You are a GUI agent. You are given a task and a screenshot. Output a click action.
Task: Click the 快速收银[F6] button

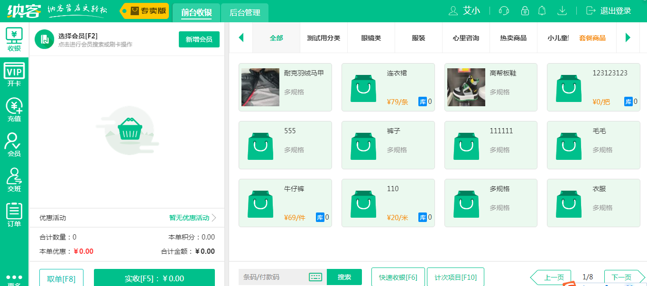click(398, 277)
